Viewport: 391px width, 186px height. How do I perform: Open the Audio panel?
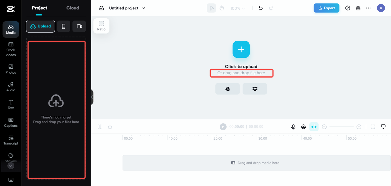(11, 87)
